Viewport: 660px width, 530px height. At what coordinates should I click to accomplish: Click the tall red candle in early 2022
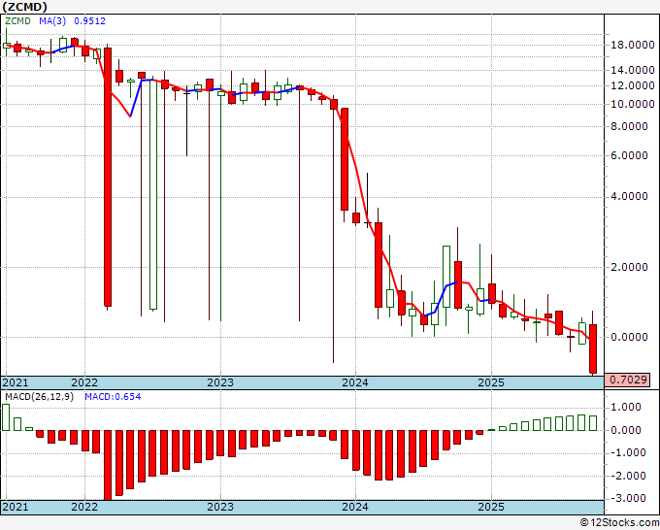[x=108, y=177]
